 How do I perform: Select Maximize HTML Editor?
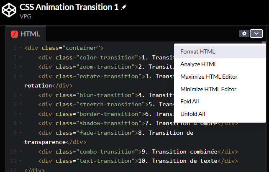coord(209,77)
